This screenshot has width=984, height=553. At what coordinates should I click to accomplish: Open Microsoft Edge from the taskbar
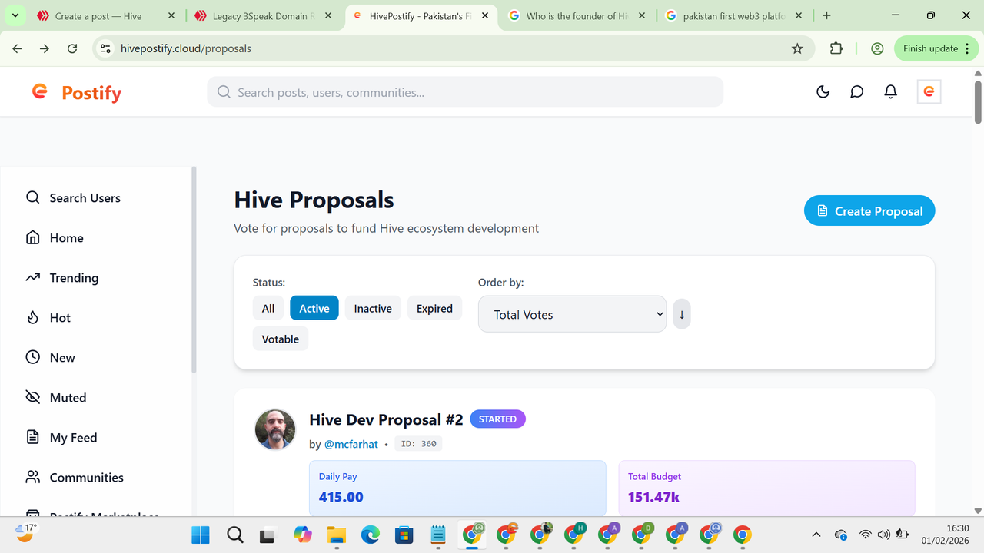click(371, 535)
